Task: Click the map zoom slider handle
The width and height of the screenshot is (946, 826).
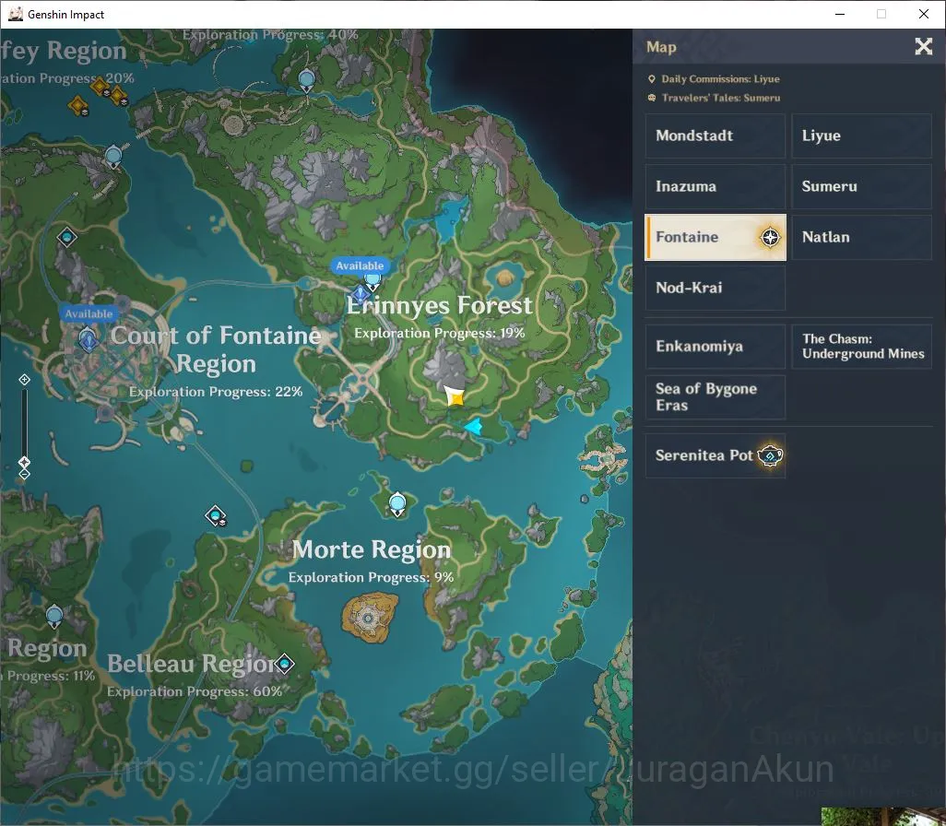Action: point(24,462)
